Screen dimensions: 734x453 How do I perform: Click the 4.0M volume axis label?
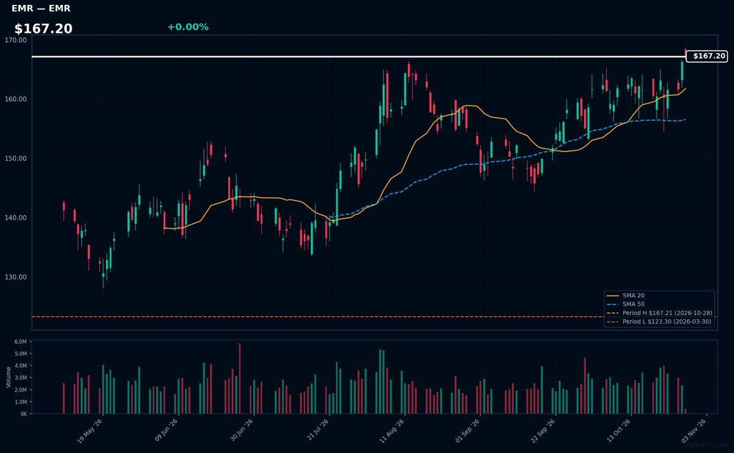click(20, 366)
